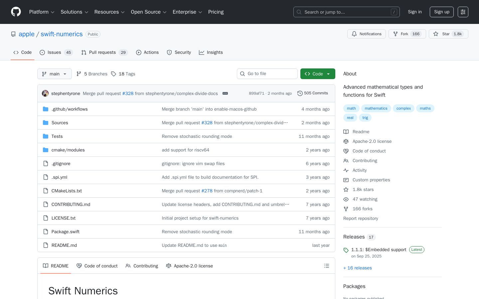Image resolution: width=479 pixels, height=299 pixels.
Task: Click the Search or jump to field
Action: tap(347, 12)
